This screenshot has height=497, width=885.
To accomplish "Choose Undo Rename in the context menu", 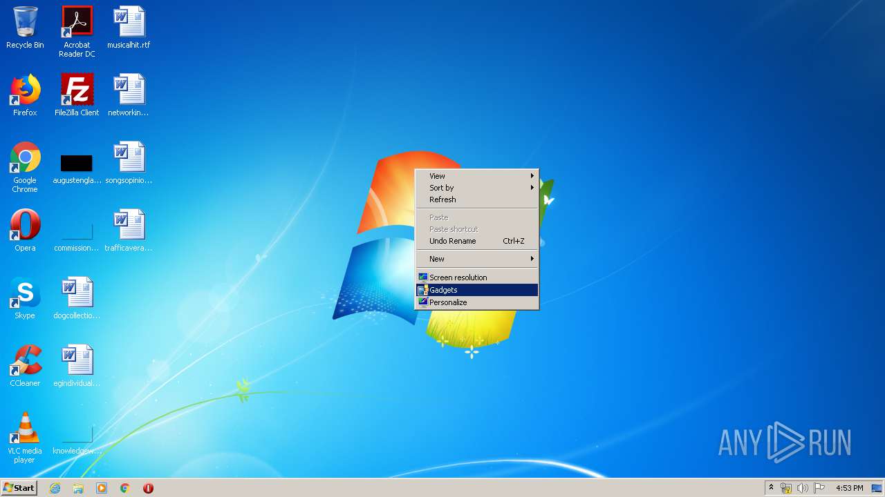I will pos(477,241).
